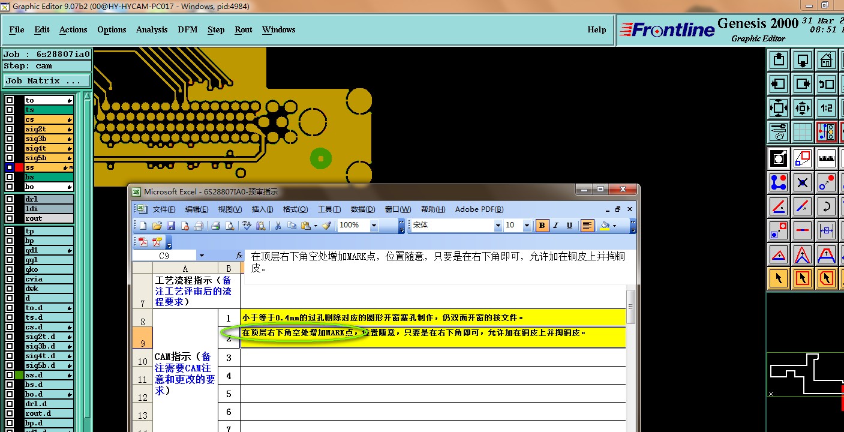Open the font name dropdown 宋体

[498, 226]
